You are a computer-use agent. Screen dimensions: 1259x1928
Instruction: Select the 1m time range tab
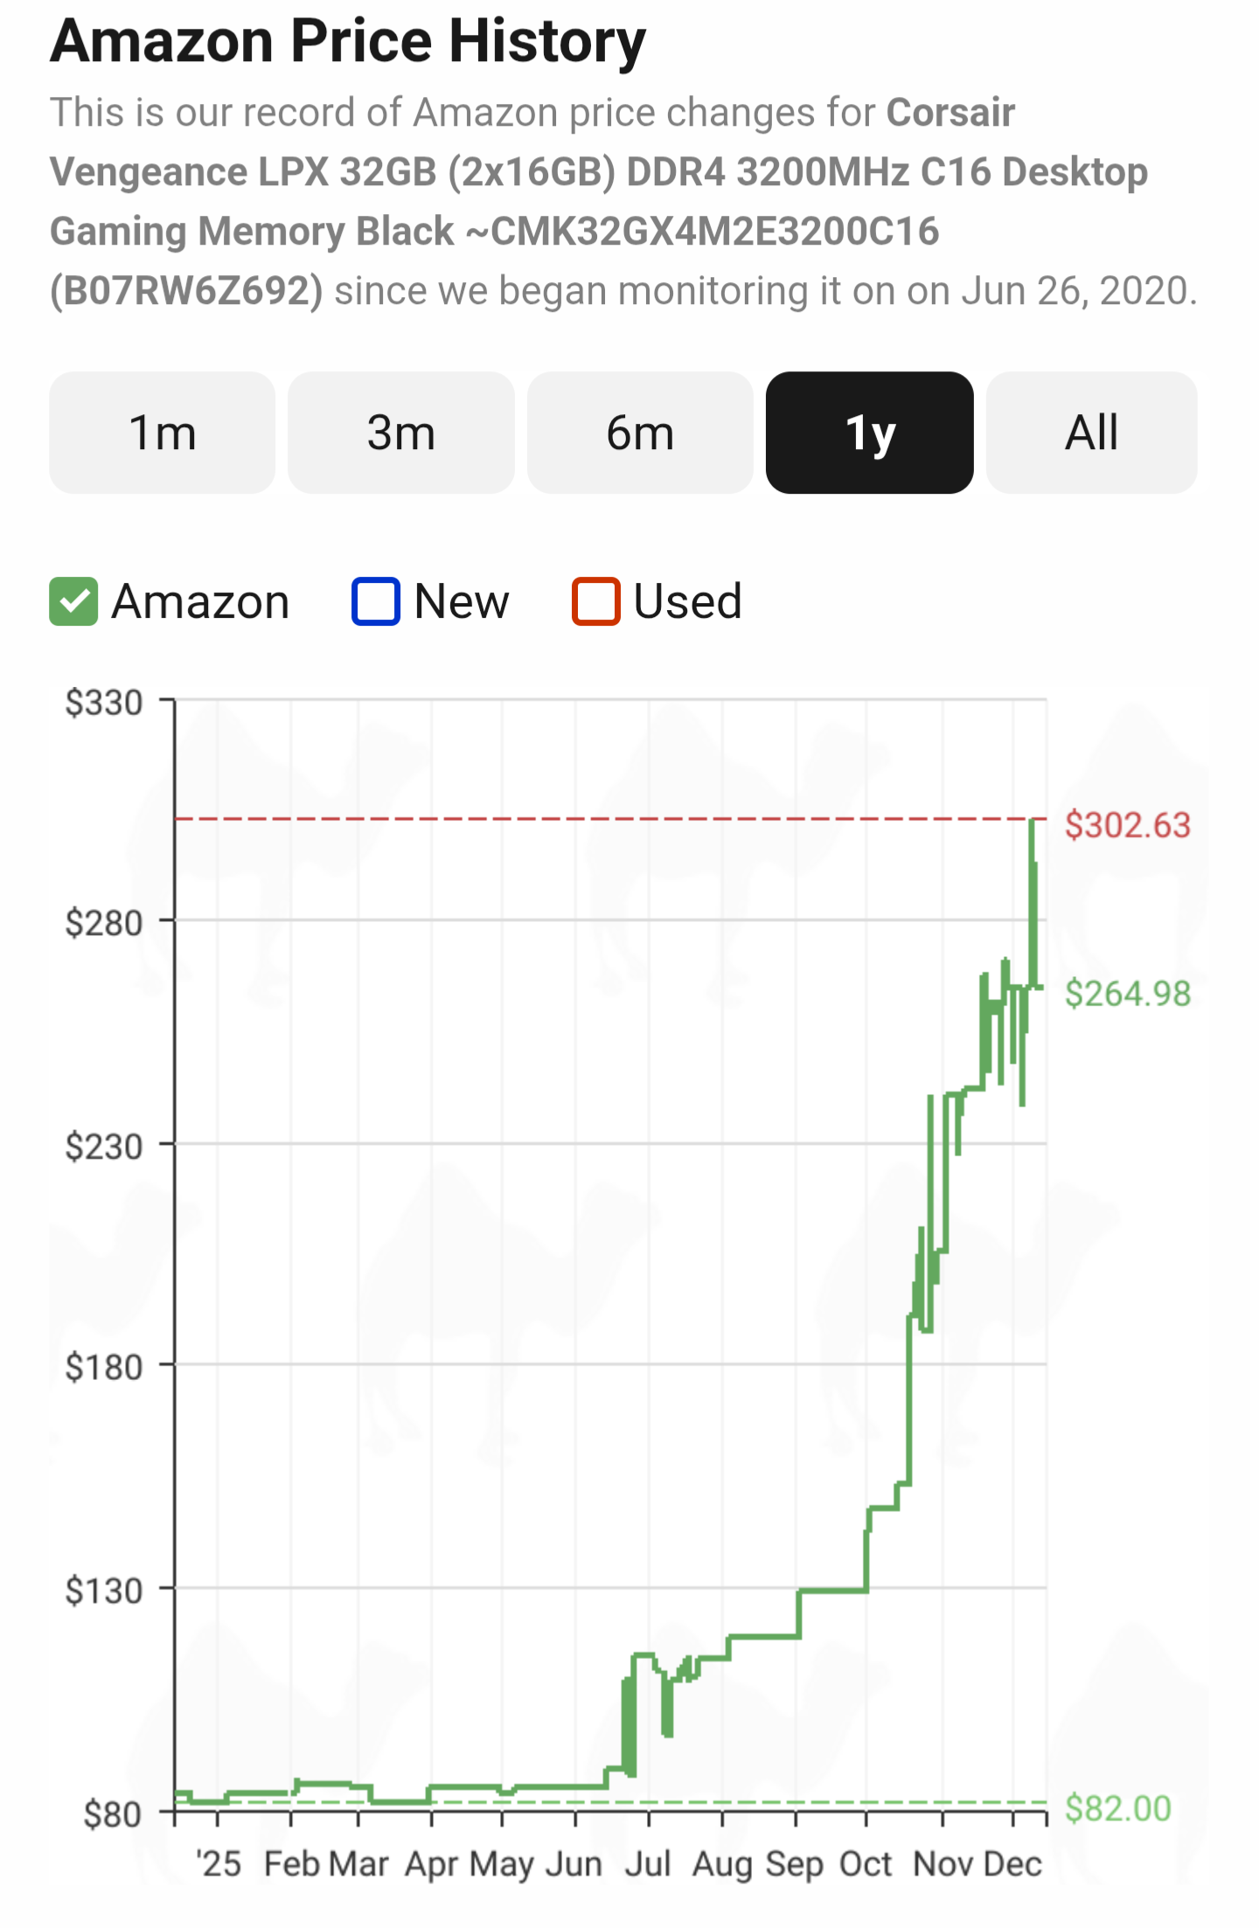[x=162, y=433]
